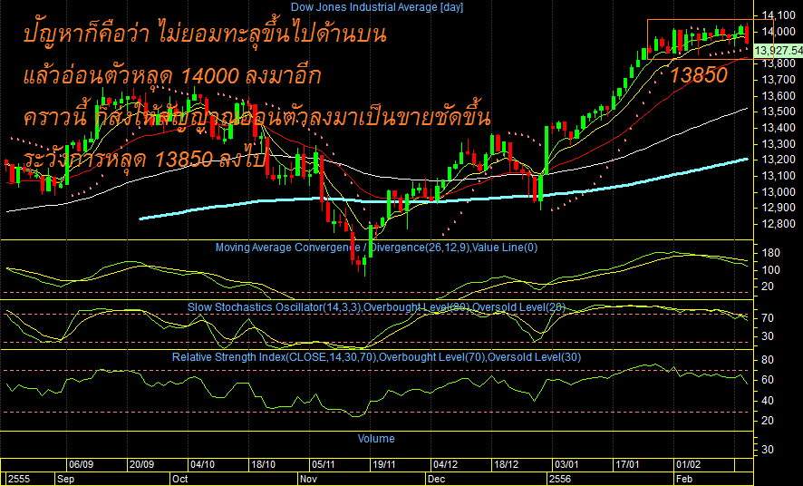
Task: Click the 13,100 price axis label
Action: coord(779,176)
